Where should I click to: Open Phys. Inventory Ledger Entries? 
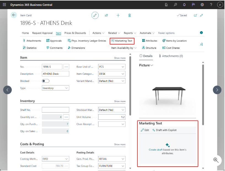click(87, 41)
